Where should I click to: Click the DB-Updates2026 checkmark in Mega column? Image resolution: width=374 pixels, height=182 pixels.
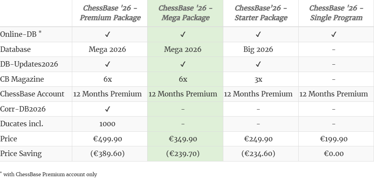[183, 64]
